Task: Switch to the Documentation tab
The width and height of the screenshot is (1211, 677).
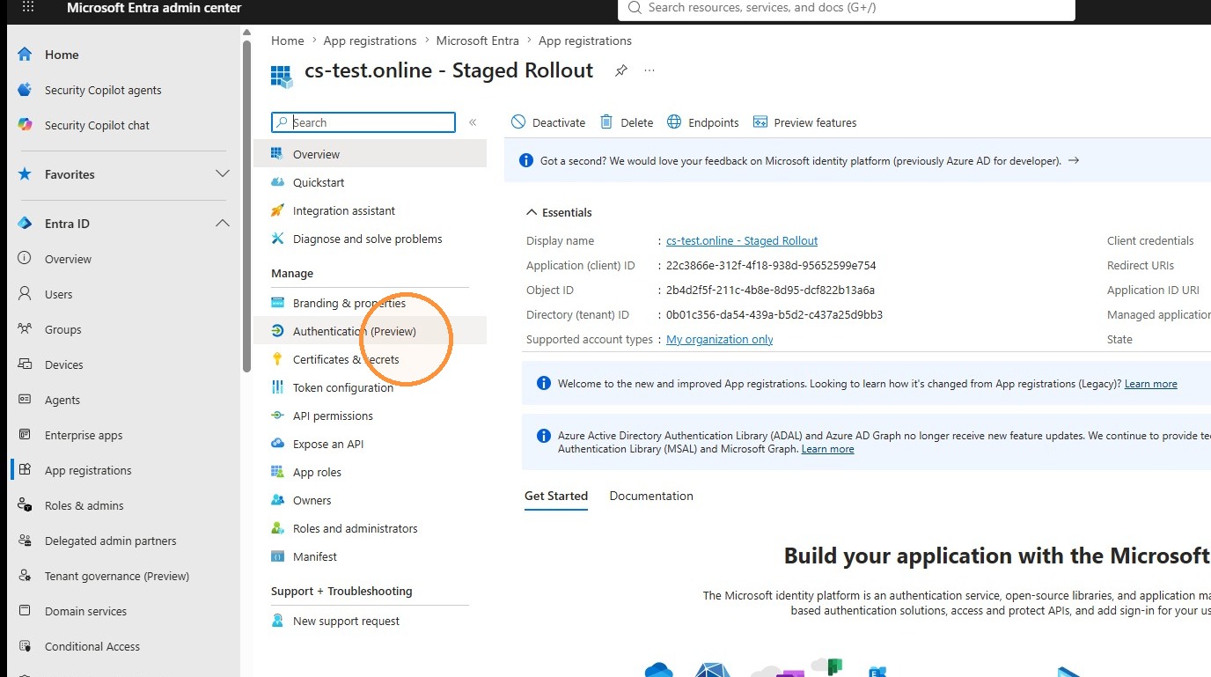Action: point(651,496)
